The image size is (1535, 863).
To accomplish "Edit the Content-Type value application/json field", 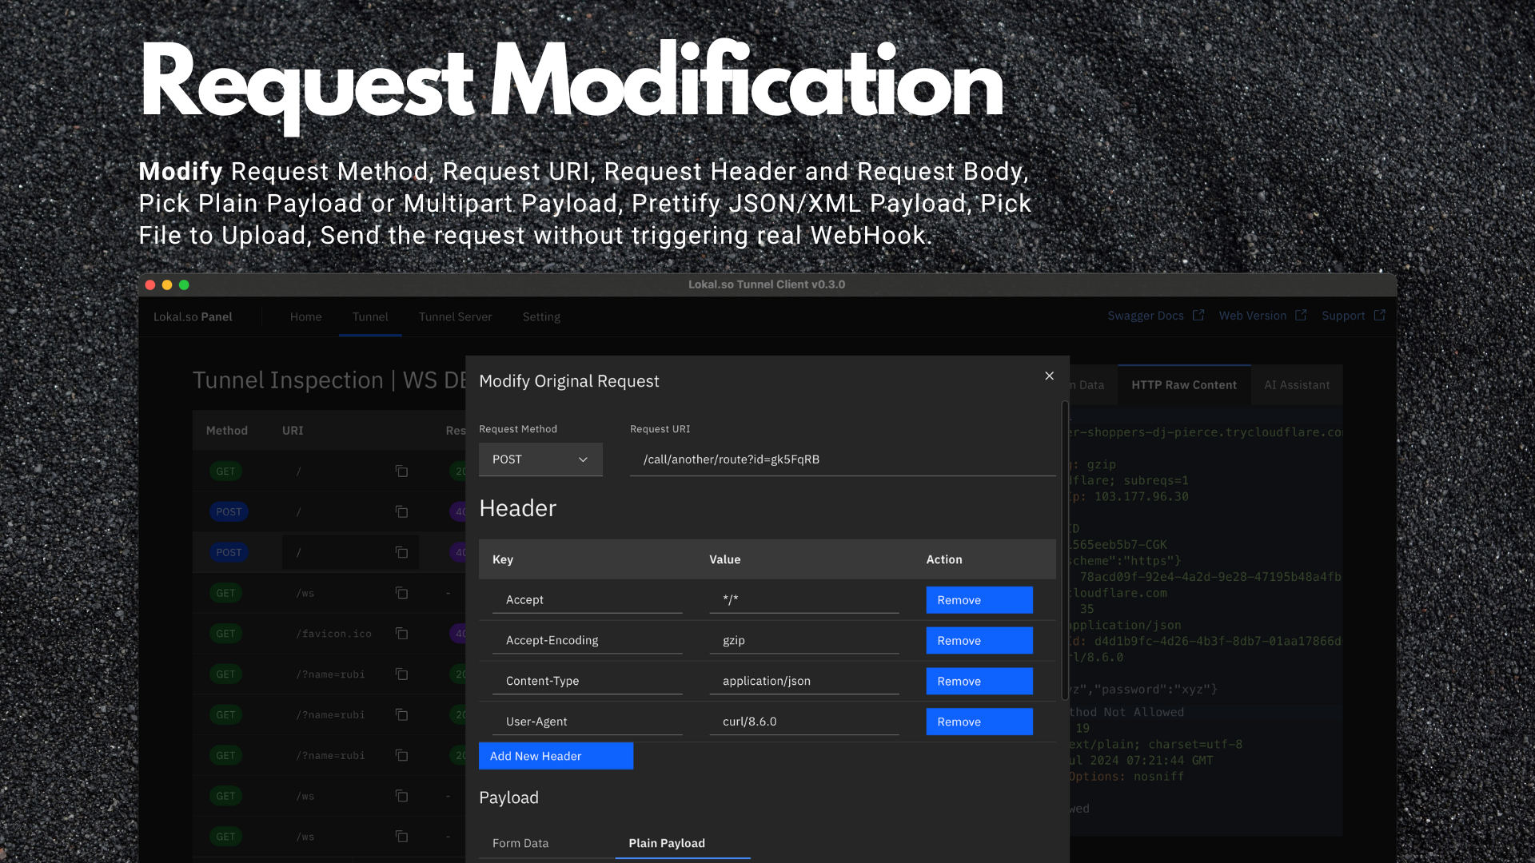I will point(803,681).
